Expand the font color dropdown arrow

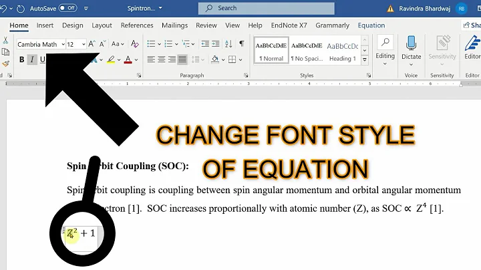coord(136,60)
